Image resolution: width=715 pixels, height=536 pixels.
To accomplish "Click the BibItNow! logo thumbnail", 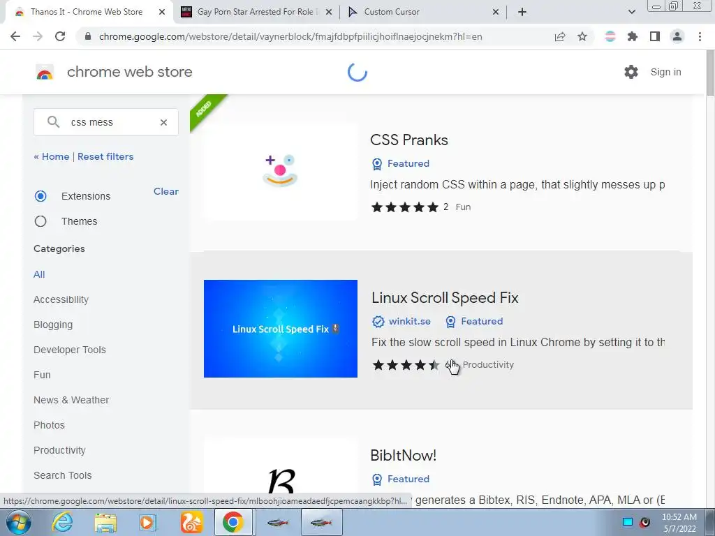I will (x=281, y=474).
